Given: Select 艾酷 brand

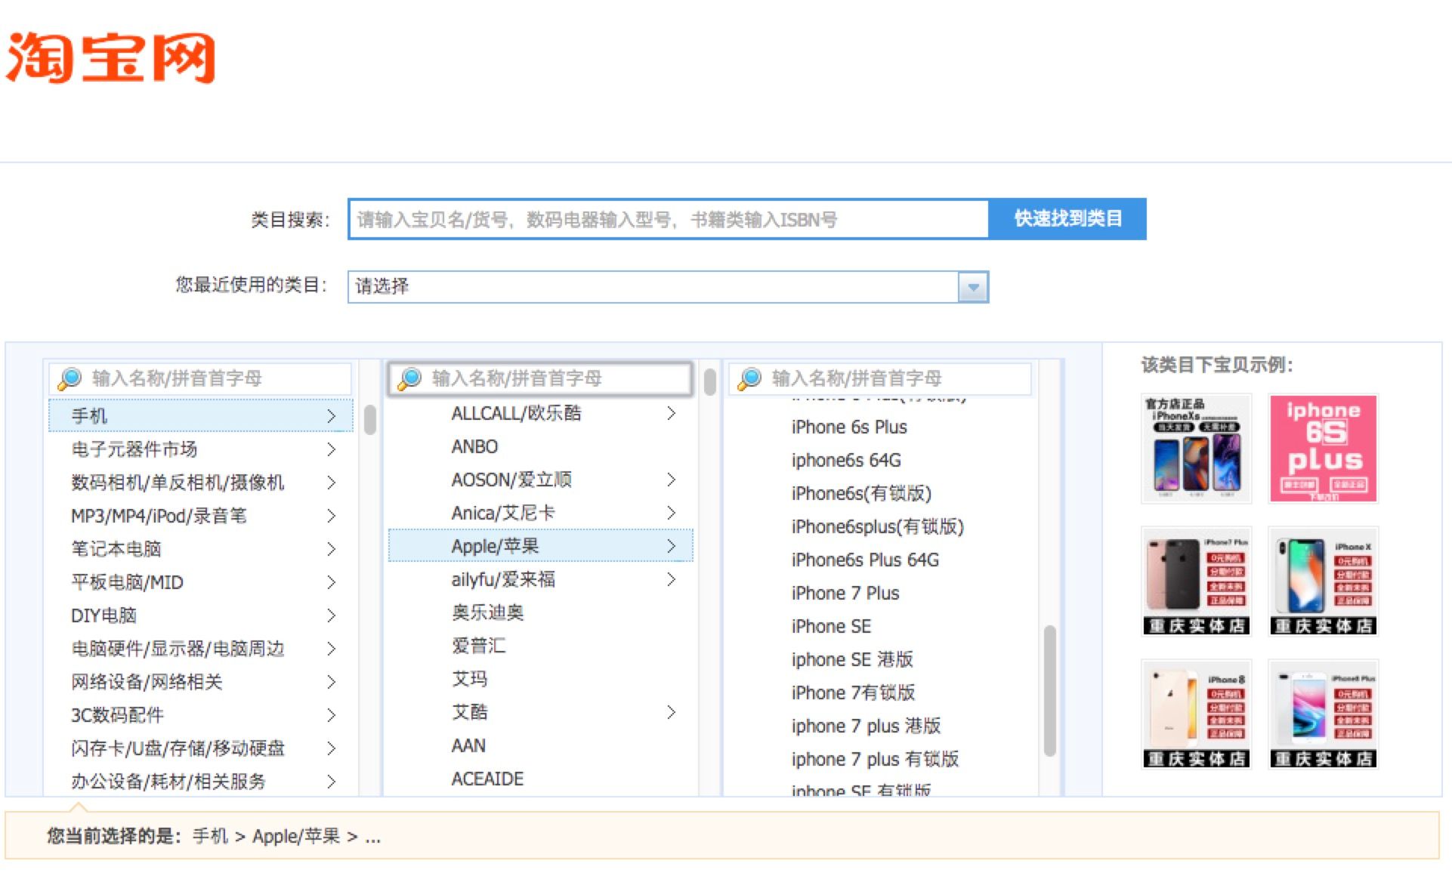Looking at the screenshot, I should pos(541,712).
